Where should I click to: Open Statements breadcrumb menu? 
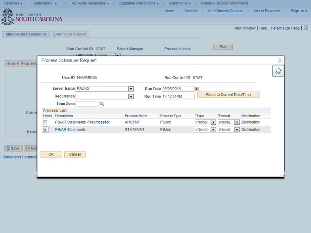(x=179, y=3)
